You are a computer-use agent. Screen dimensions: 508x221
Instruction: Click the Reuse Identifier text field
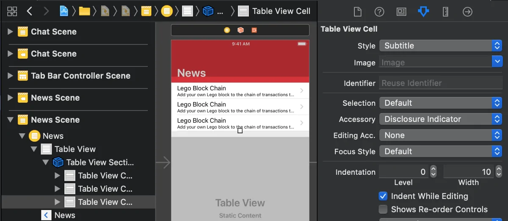click(440, 83)
